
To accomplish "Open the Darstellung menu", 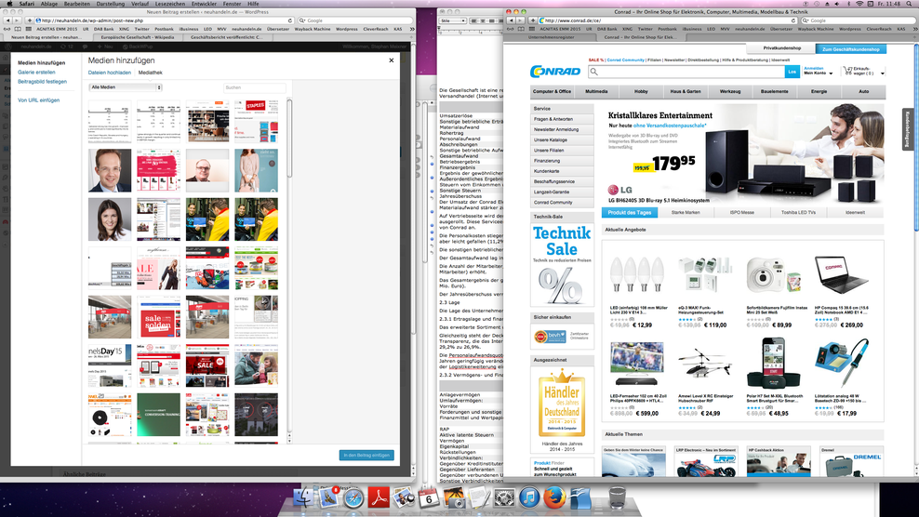I will click(x=110, y=4).
